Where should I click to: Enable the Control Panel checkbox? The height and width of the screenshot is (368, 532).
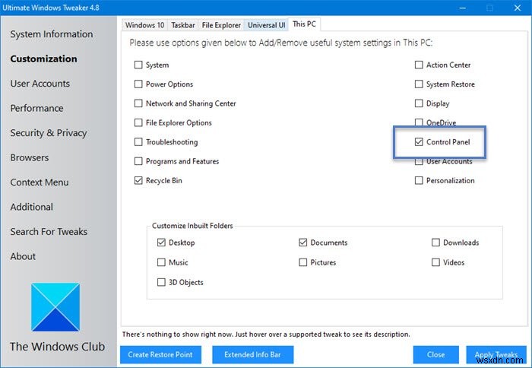[x=419, y=142]
